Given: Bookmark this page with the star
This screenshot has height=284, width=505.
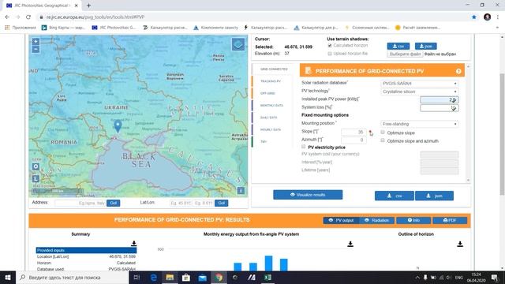Looking at the screenshot, I should pos(473,17).
